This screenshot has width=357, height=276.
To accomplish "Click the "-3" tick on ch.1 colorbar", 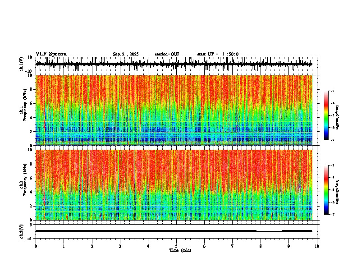I will [333, 91].
